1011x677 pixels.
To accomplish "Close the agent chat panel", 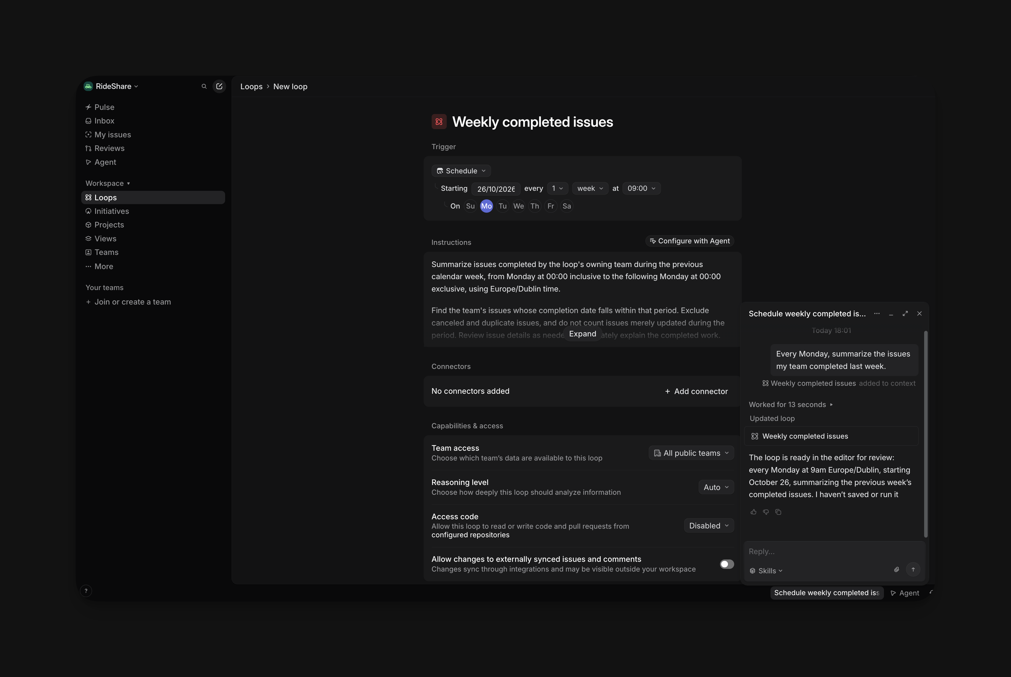I will coord(919,313).
